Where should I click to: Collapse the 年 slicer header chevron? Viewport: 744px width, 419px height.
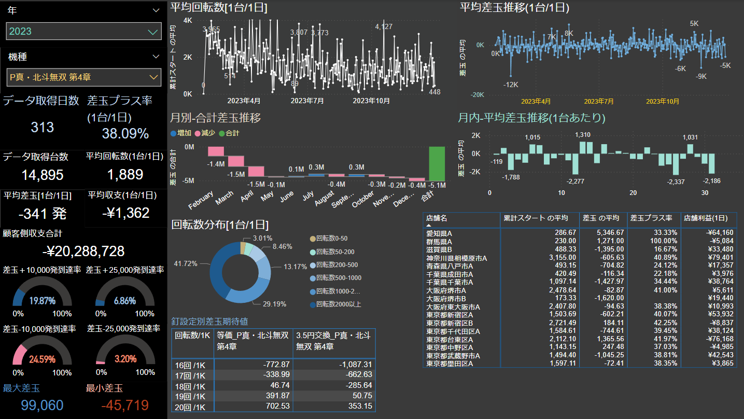tap(156, 10)
